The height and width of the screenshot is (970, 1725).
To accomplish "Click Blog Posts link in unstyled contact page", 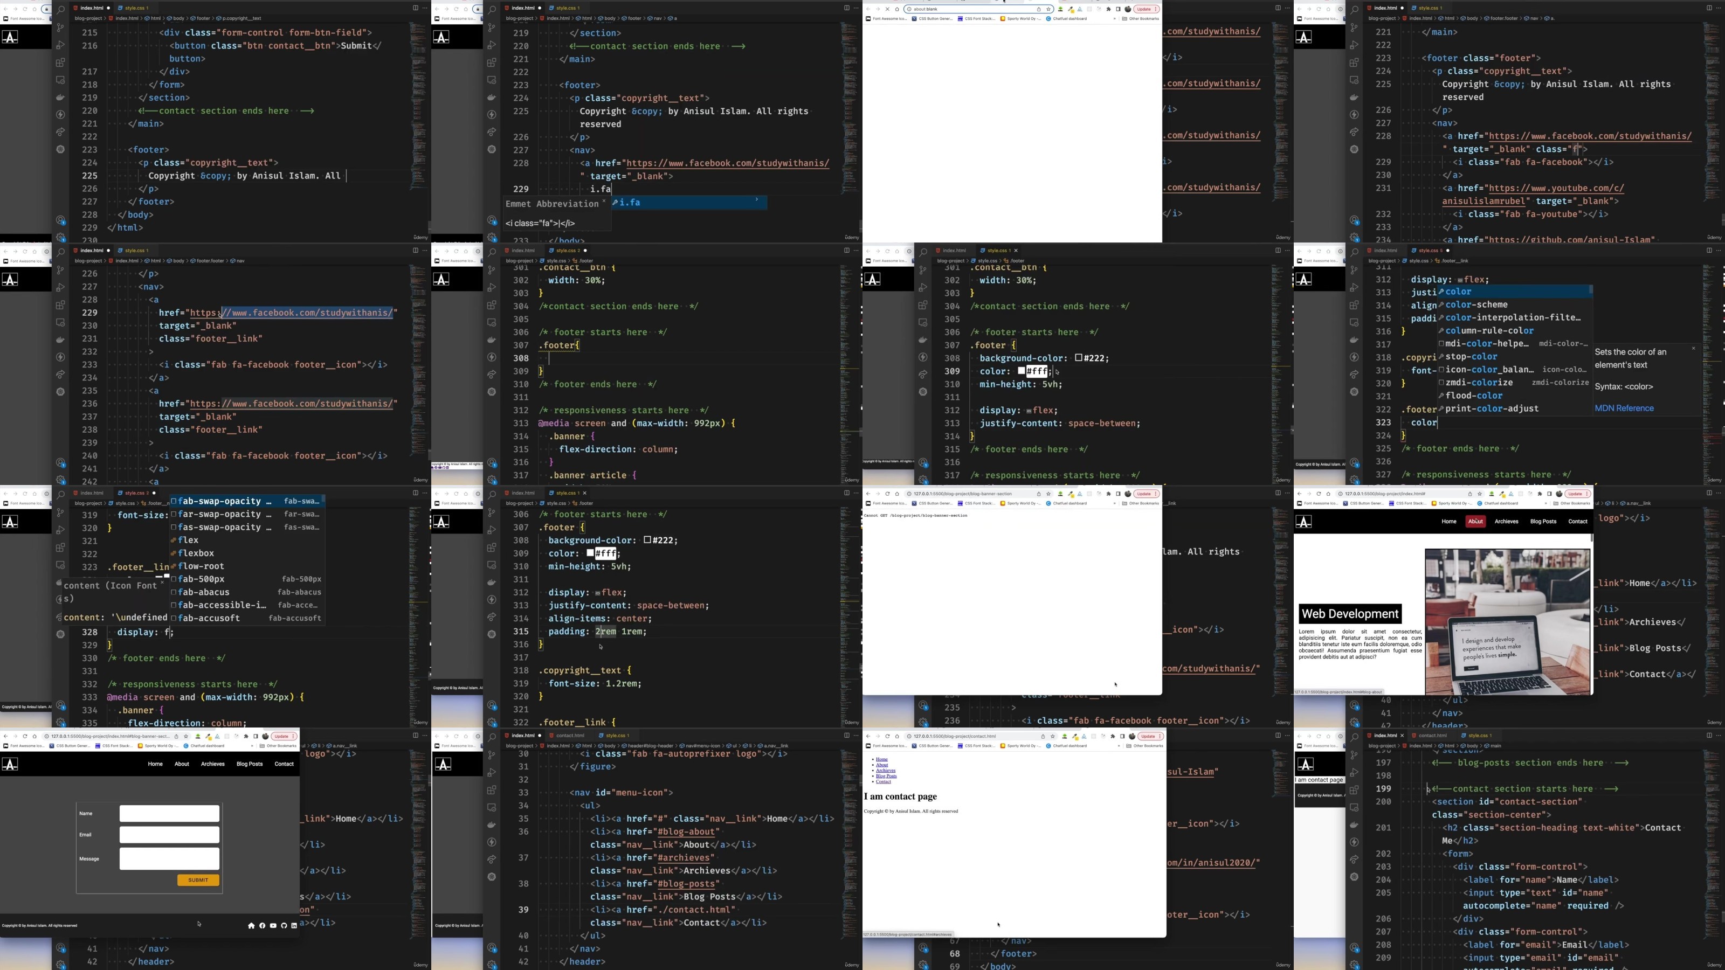I will pos(886,776).
